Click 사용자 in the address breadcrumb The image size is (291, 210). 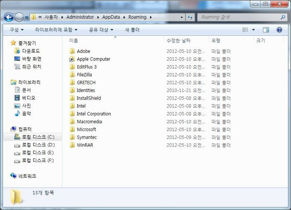click(51, 17)
